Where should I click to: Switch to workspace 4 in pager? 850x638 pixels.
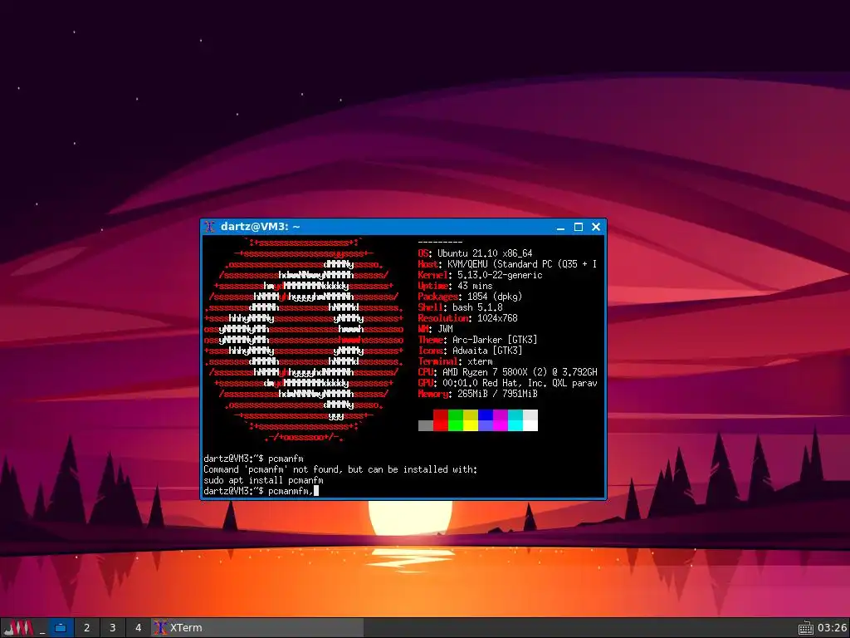139,628
